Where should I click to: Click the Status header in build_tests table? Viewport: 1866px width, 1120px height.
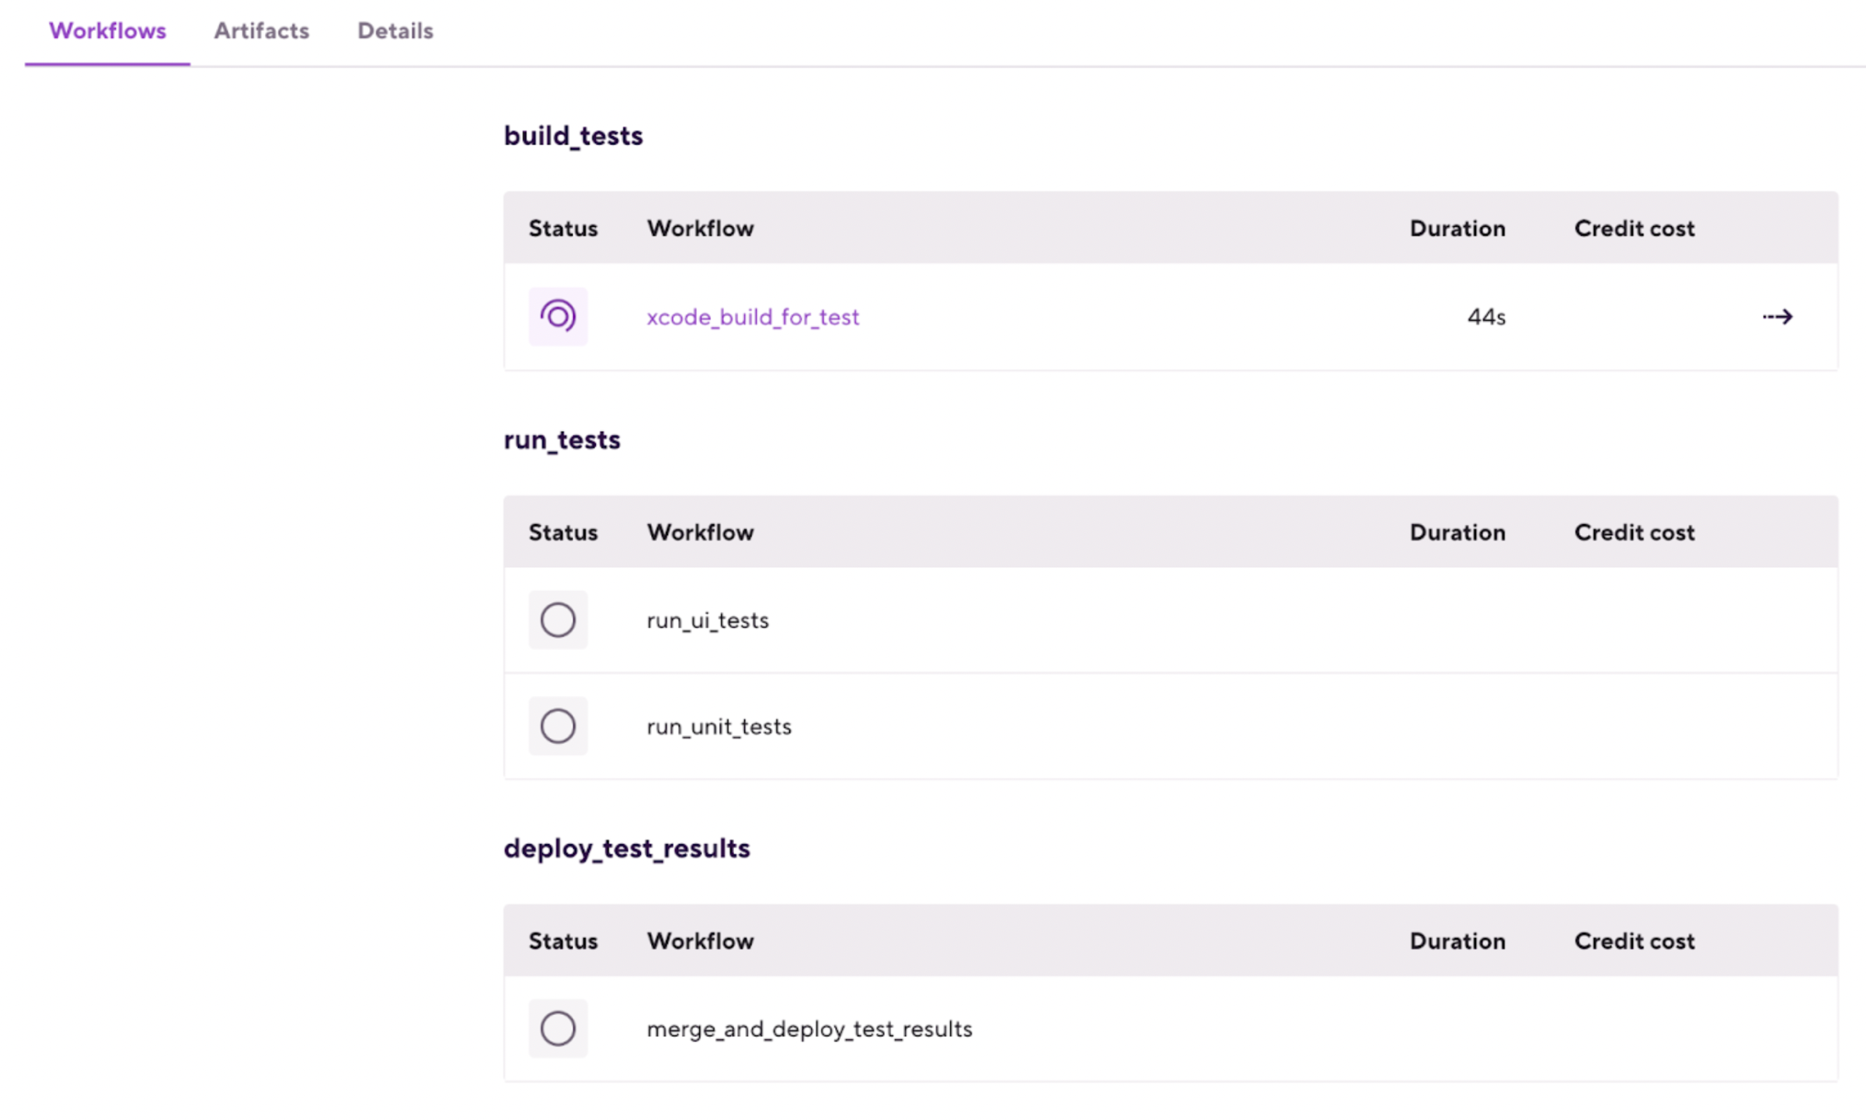[x=563, y=228]
